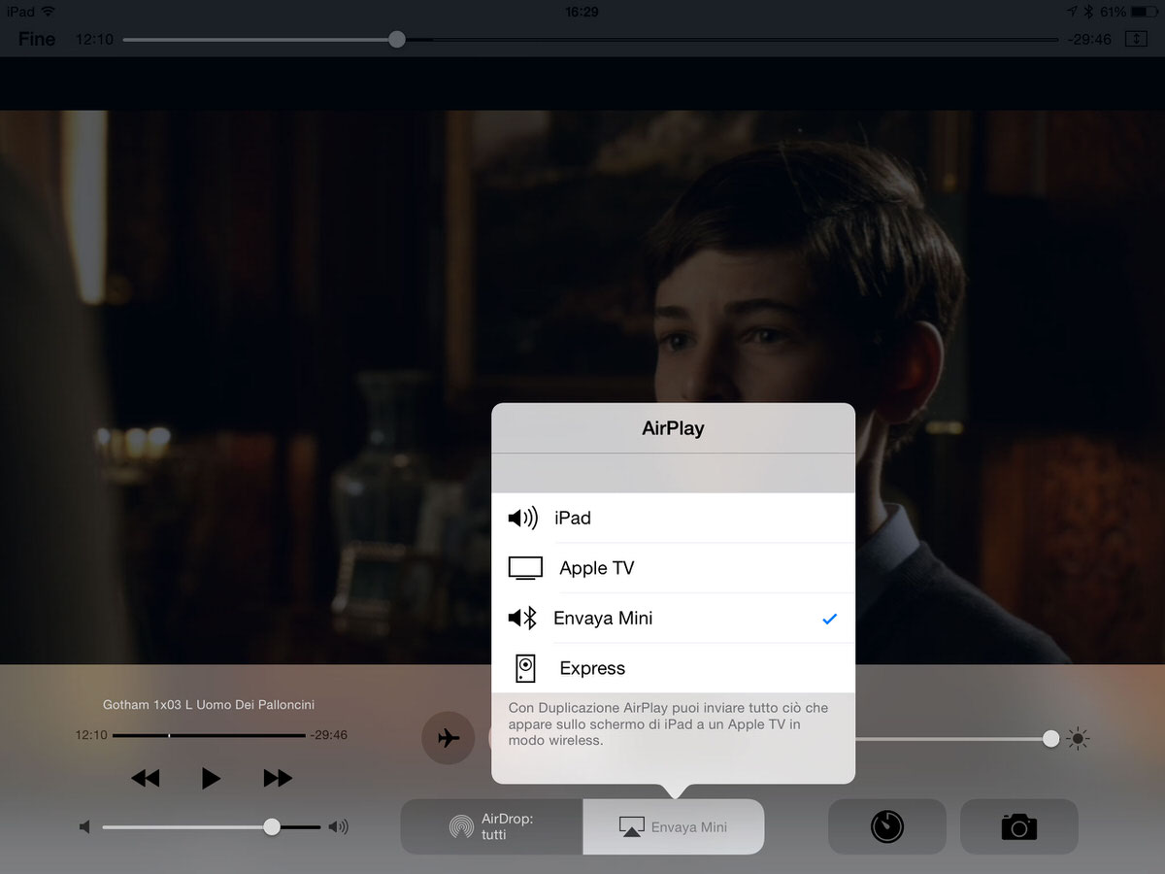Click the battery 61% indicator
1165x874 pixels.
point(1129,12)
